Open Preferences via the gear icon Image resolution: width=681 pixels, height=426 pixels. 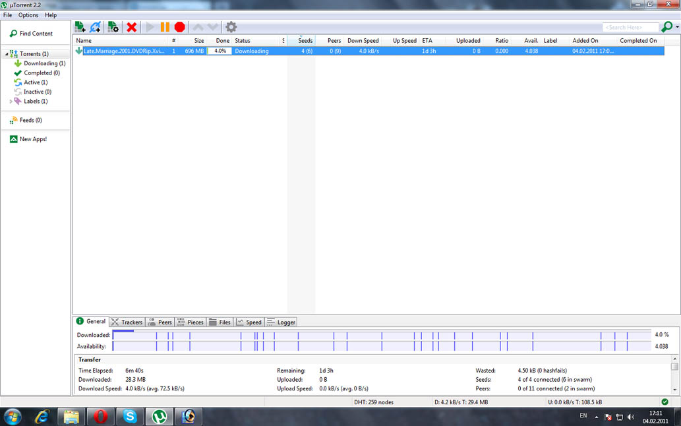pyautogui.click(x=231, y=27)
